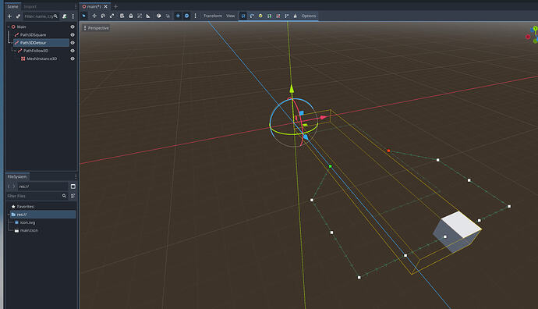
Task: Instantiate a child scene with link icon
Action: [x=18, y=16]
